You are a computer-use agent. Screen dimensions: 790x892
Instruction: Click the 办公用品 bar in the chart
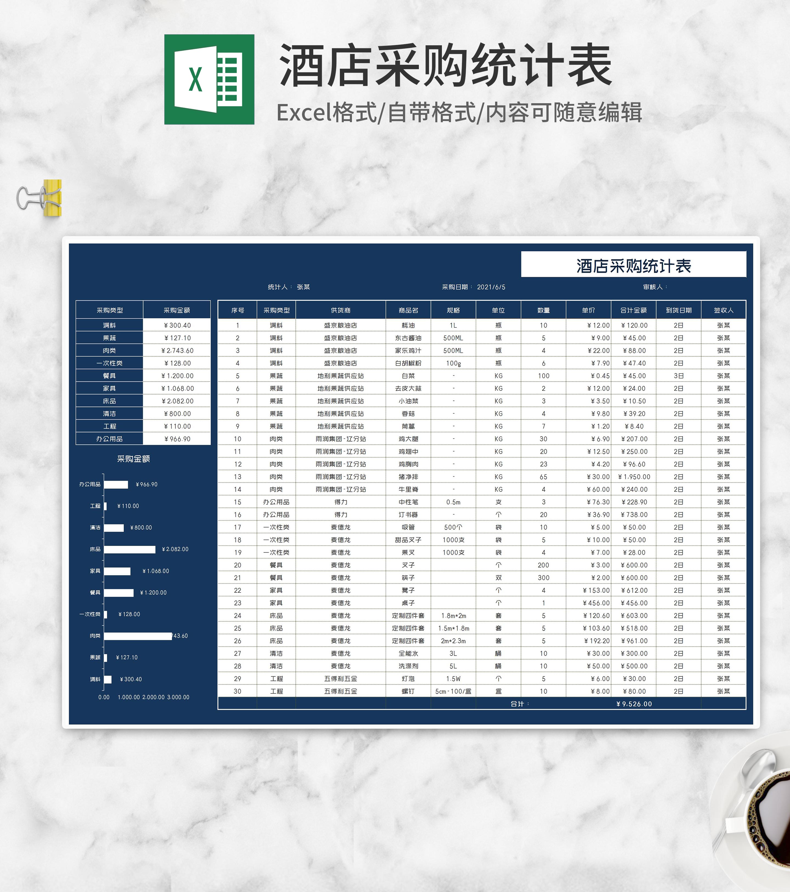click(x=115, y=484)
